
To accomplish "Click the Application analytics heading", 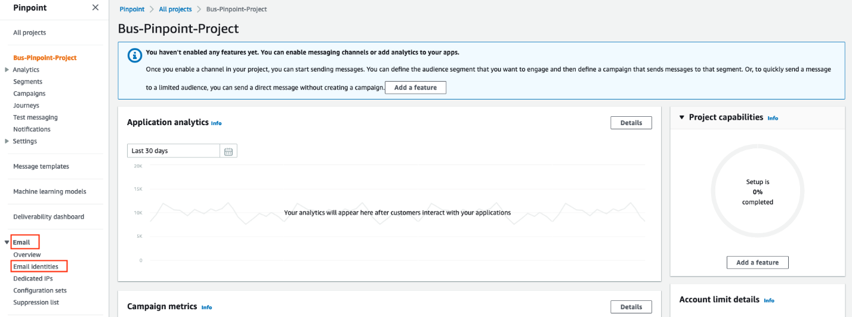I will pos(168,122).
